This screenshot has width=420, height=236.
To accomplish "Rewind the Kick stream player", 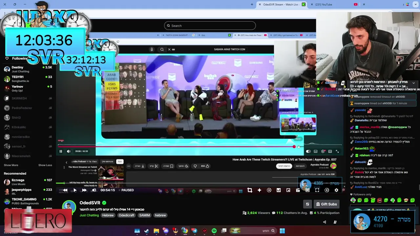I will pyautogui.click(x=65, y=190).
